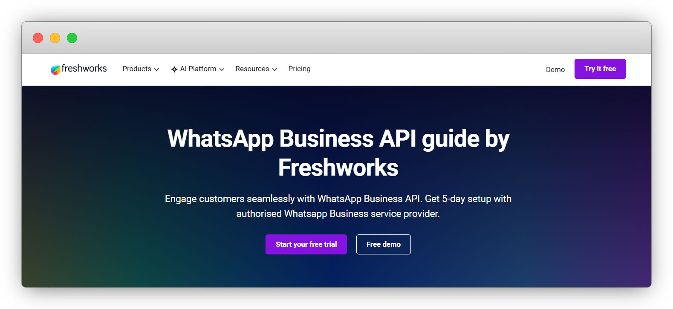Click the red close window button
This screenshot has width=673, height=309.
(38, 38)
